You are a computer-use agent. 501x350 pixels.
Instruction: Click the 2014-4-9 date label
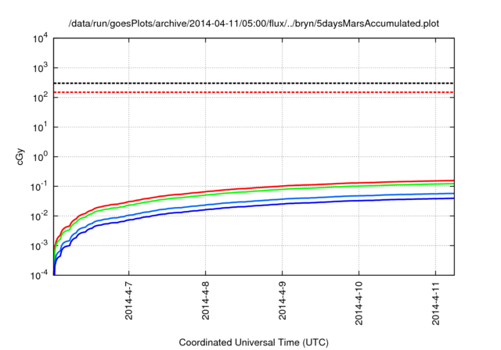coord(282,301)
